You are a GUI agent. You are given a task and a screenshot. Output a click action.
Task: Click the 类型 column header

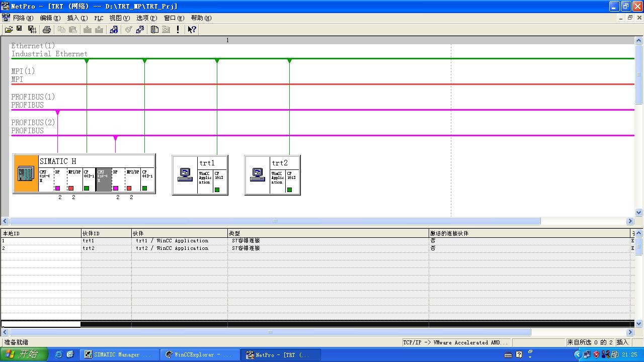click(328, 233)
